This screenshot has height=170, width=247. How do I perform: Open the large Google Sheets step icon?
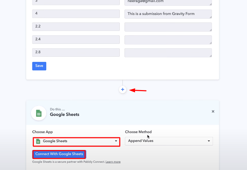point(39,113)
